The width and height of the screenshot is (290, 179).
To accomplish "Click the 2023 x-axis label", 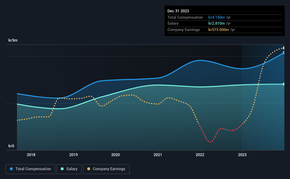I will point(242,155).
